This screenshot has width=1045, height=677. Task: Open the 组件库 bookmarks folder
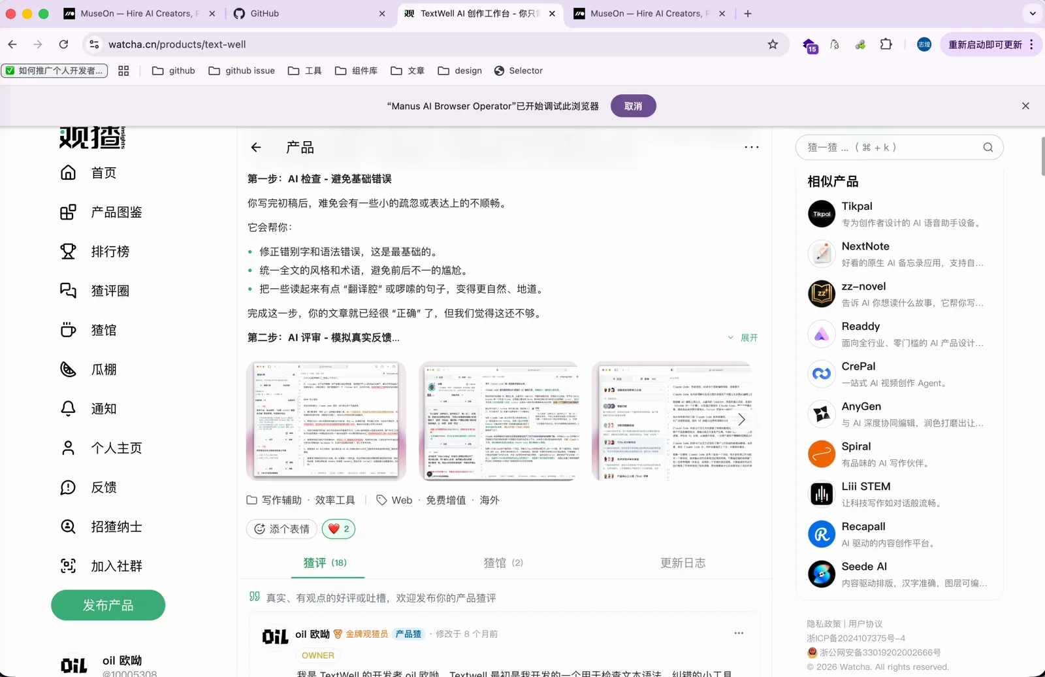click(356, 71)
